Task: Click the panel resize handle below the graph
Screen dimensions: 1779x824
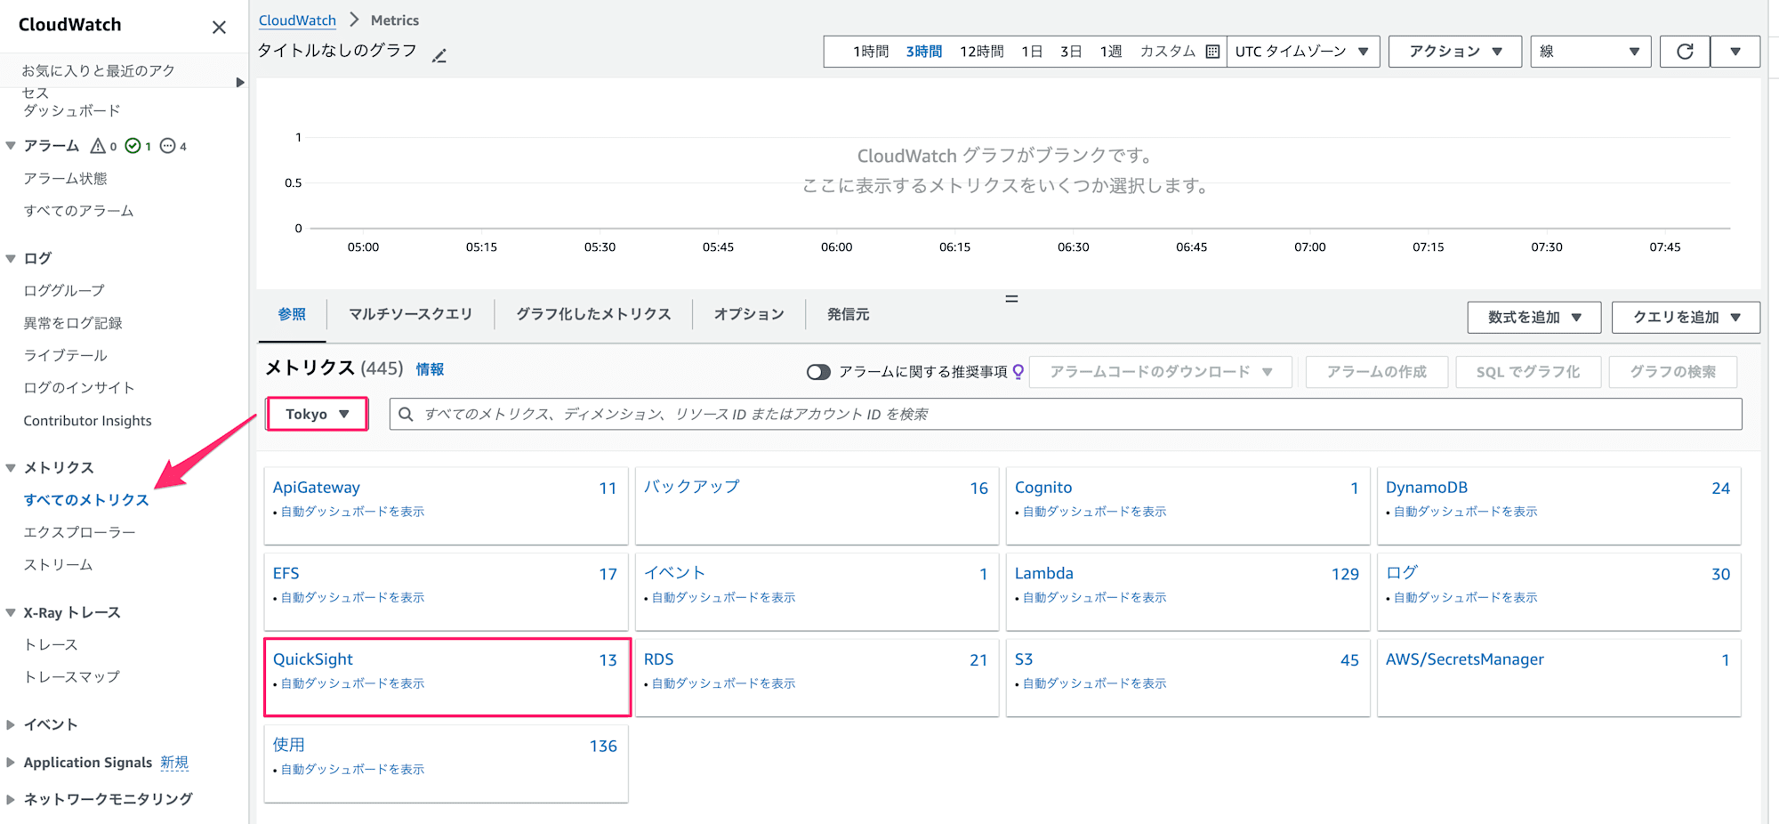Action: [x=1011, y=299]
